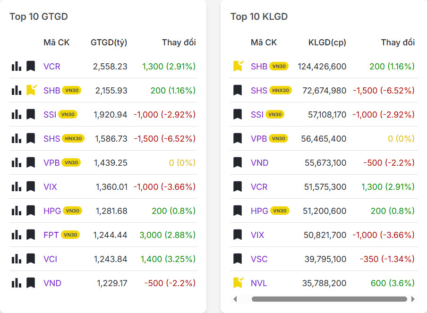Click HNX30 badge beside SHS in KLGD table
Viewport: 427px width, 313px height.
281,90
